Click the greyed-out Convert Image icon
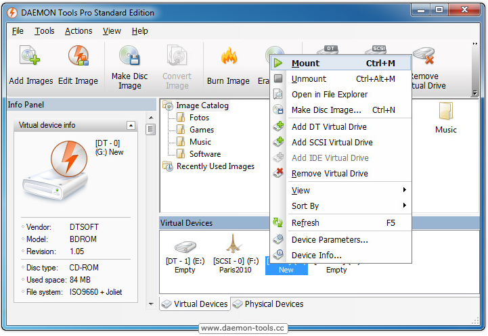This screenshot has height=336, width=488. [x=177, y=55]
